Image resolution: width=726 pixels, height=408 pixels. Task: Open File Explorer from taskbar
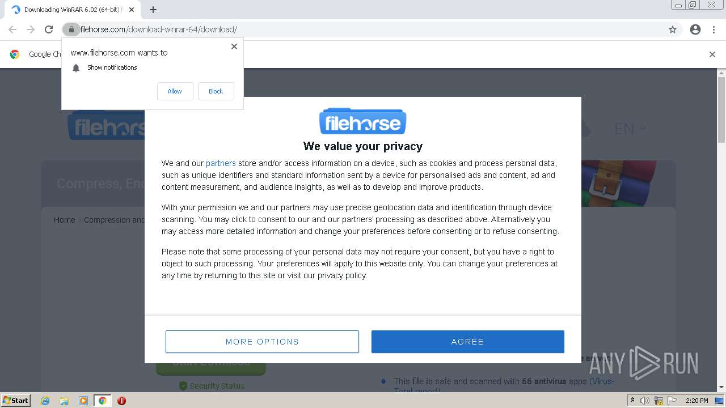pos(64,401)
